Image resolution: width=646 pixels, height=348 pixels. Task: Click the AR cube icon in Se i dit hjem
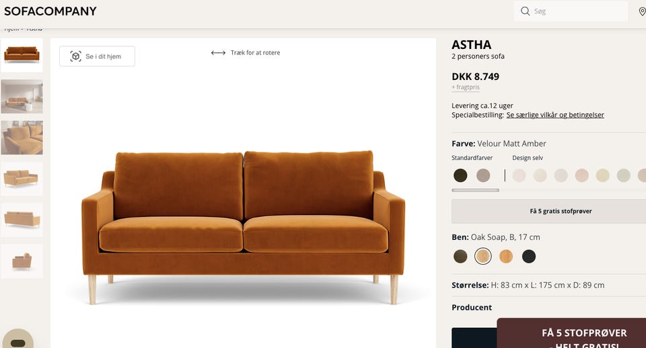click(x=75, y=56)
